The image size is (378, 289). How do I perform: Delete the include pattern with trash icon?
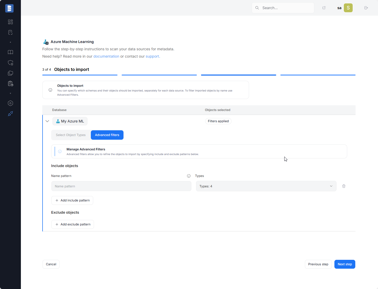[x=344, y=186]
